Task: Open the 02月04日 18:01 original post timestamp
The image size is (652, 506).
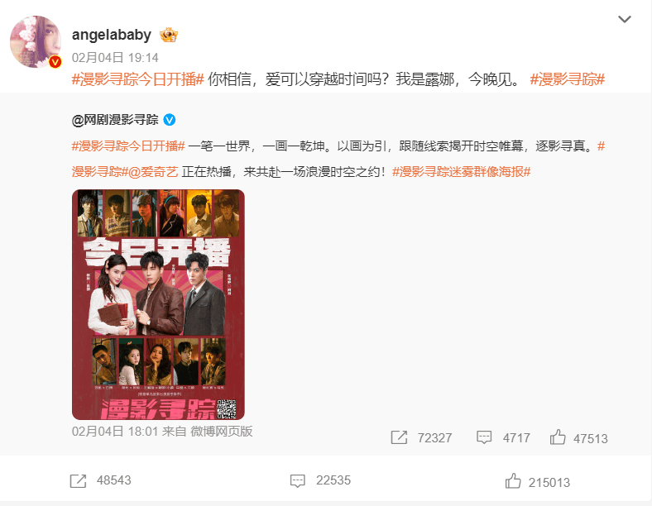Action: (x=115, y=432)
